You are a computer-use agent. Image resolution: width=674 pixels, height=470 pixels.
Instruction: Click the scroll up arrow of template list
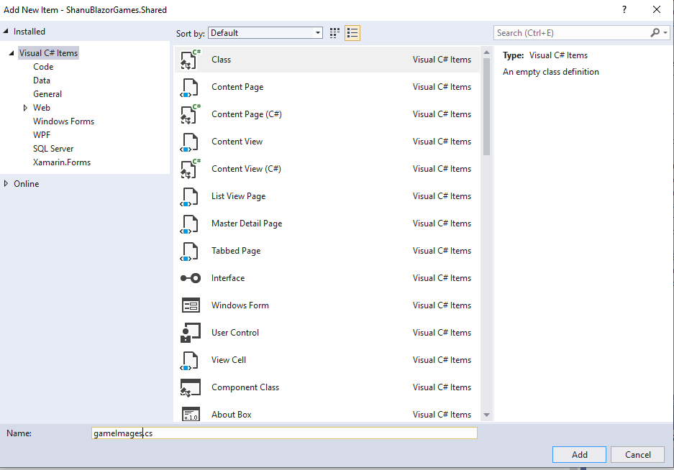click(486, 52)
